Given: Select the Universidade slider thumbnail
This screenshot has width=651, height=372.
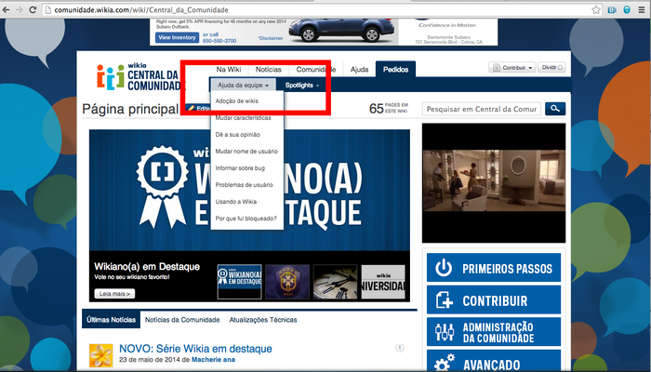Looking at the screenshot, I should tap(383, 282).
